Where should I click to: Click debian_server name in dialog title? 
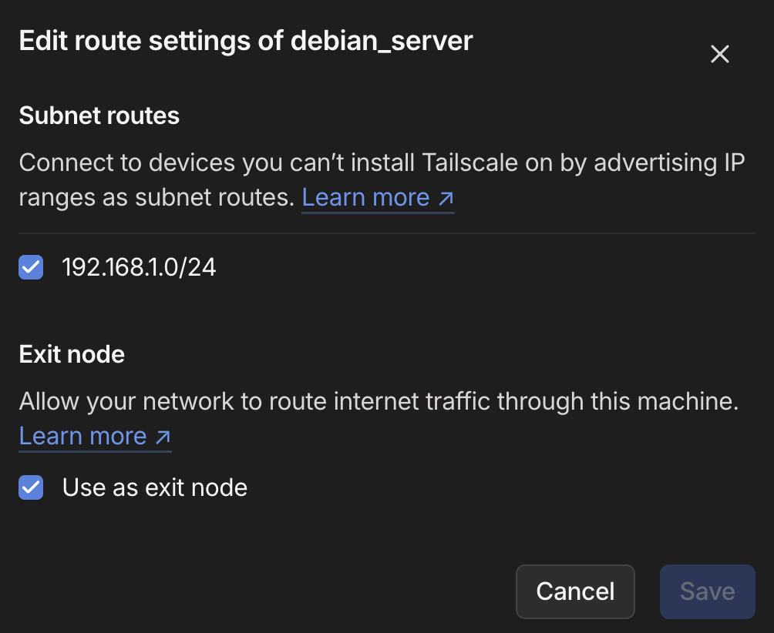pos(382,41)
